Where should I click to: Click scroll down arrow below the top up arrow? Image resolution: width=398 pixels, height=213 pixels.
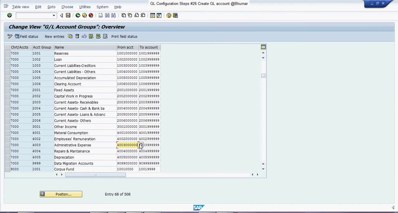coord(263,58)
